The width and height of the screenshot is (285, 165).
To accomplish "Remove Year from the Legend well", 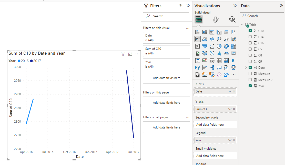I will click(234, 140).
